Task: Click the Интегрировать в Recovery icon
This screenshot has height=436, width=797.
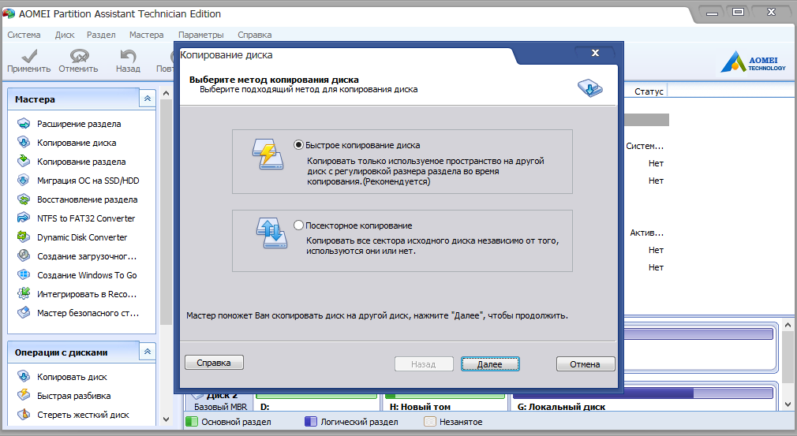Action: point(24,294)
